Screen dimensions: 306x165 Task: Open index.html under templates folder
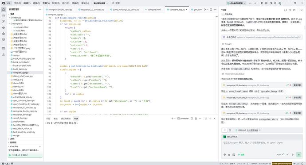[20, 31]
